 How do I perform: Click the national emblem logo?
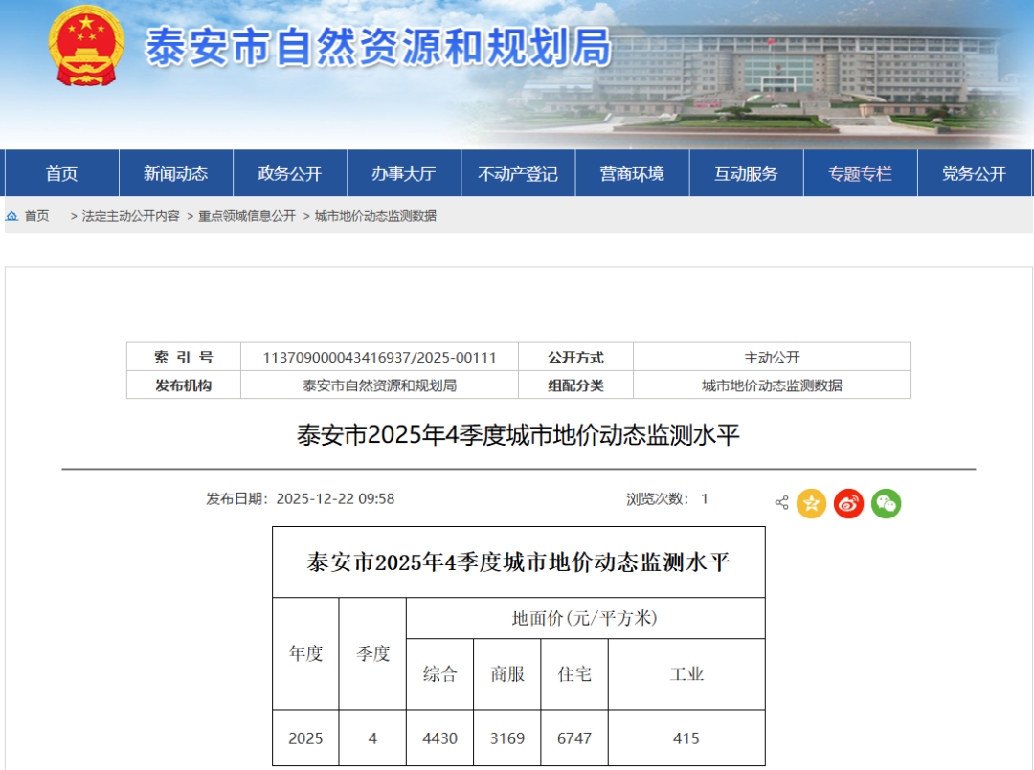coord(86,45)
